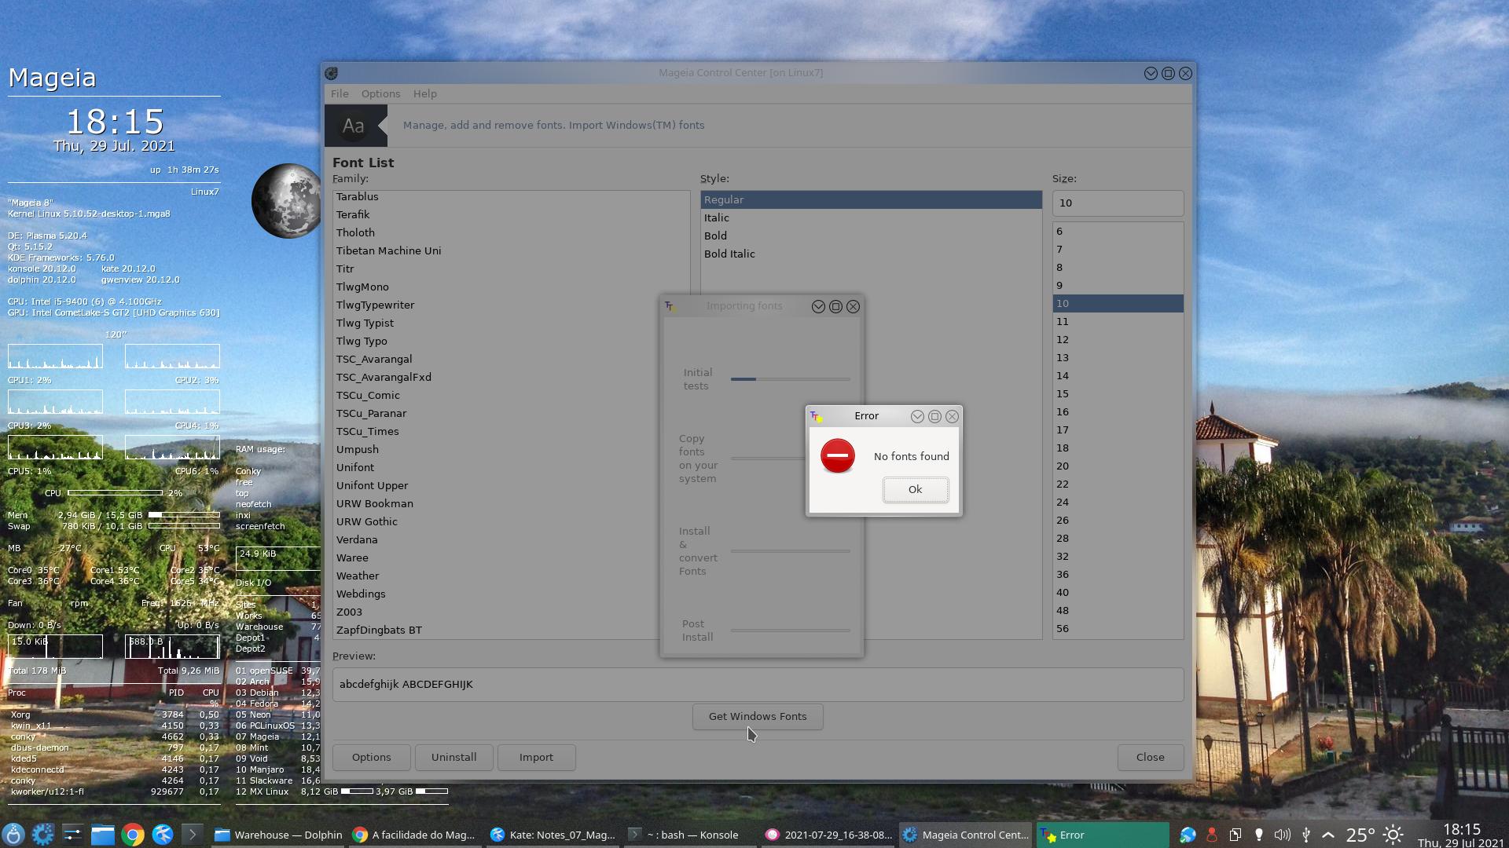Open the file manager folder icon
The height and width of the screenshot is (848, 1509).
point(102,834)
